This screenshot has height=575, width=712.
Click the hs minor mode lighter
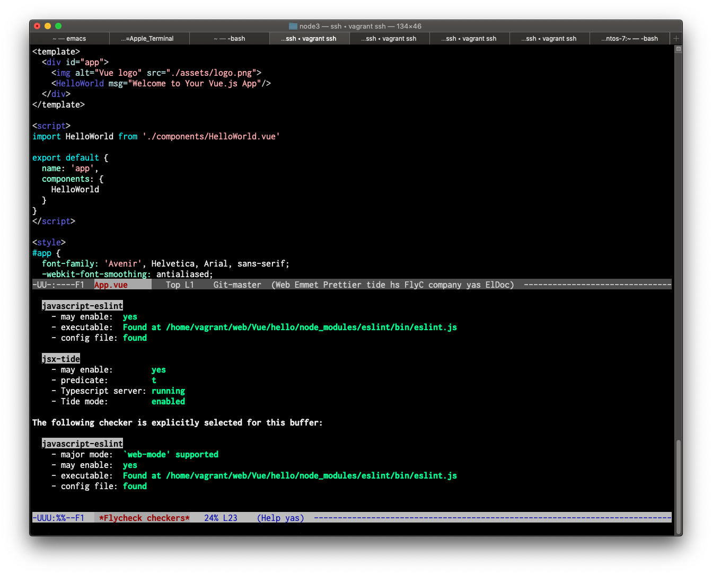[394, 285]
